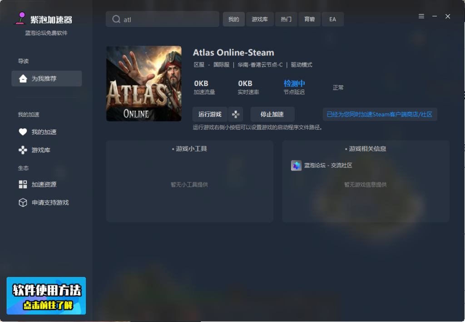Image resolution: width=465 pixels, height=322 pixels.
Task: Switch to the 我的 tab
Action: [x=234, y=19]
